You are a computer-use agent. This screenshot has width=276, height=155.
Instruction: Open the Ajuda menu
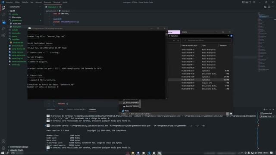tap(65, 2)
